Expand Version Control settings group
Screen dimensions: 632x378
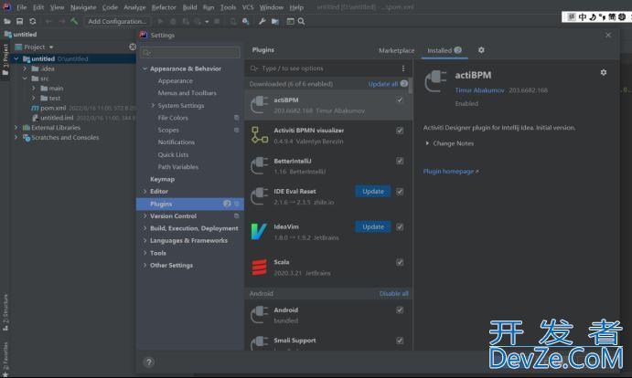click(x=145, y=216)
